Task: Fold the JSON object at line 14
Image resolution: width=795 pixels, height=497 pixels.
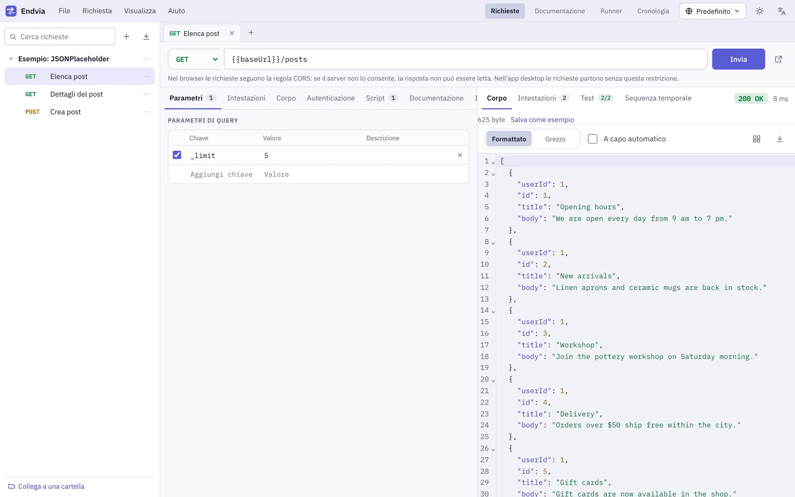Action: click(x=493, y=311)
